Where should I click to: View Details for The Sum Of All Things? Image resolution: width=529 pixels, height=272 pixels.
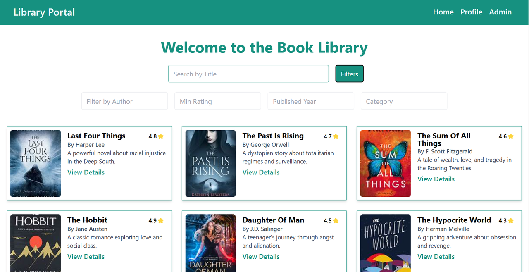pos(436,179)
